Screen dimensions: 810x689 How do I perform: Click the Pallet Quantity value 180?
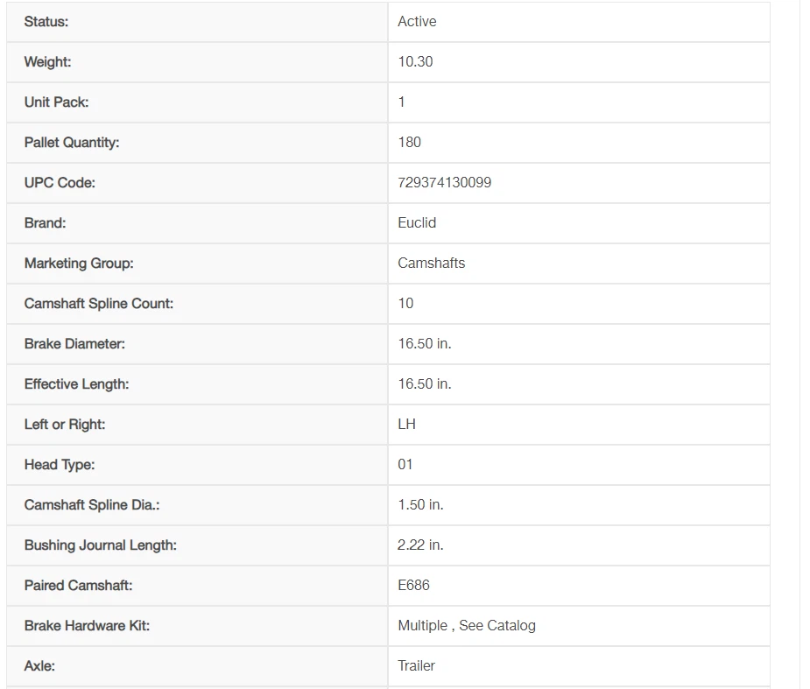click(x=409, y=143)
